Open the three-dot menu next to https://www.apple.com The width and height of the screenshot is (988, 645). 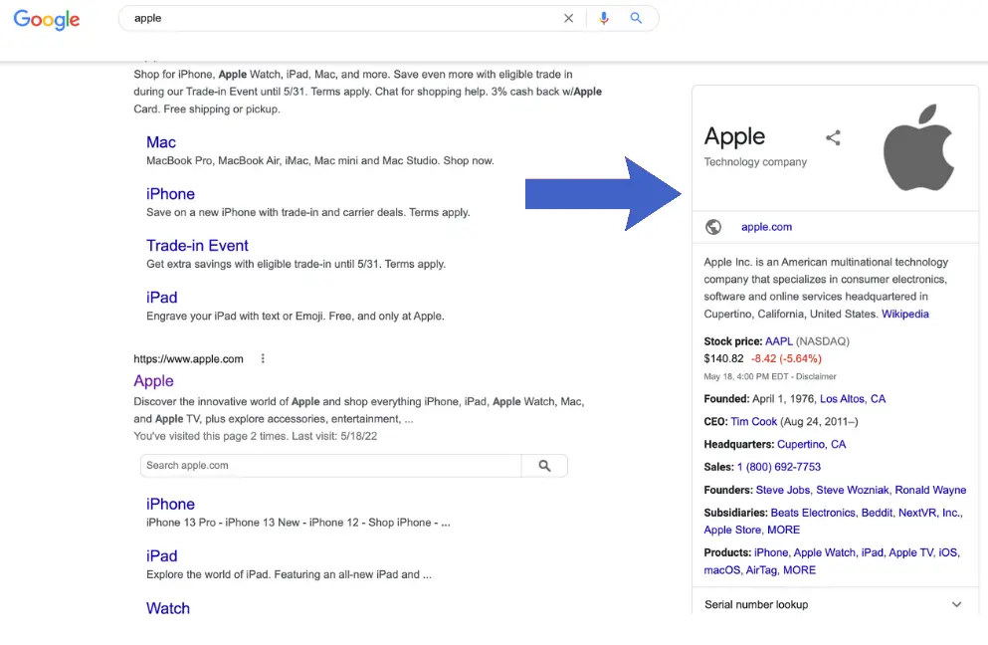[263, 358]
